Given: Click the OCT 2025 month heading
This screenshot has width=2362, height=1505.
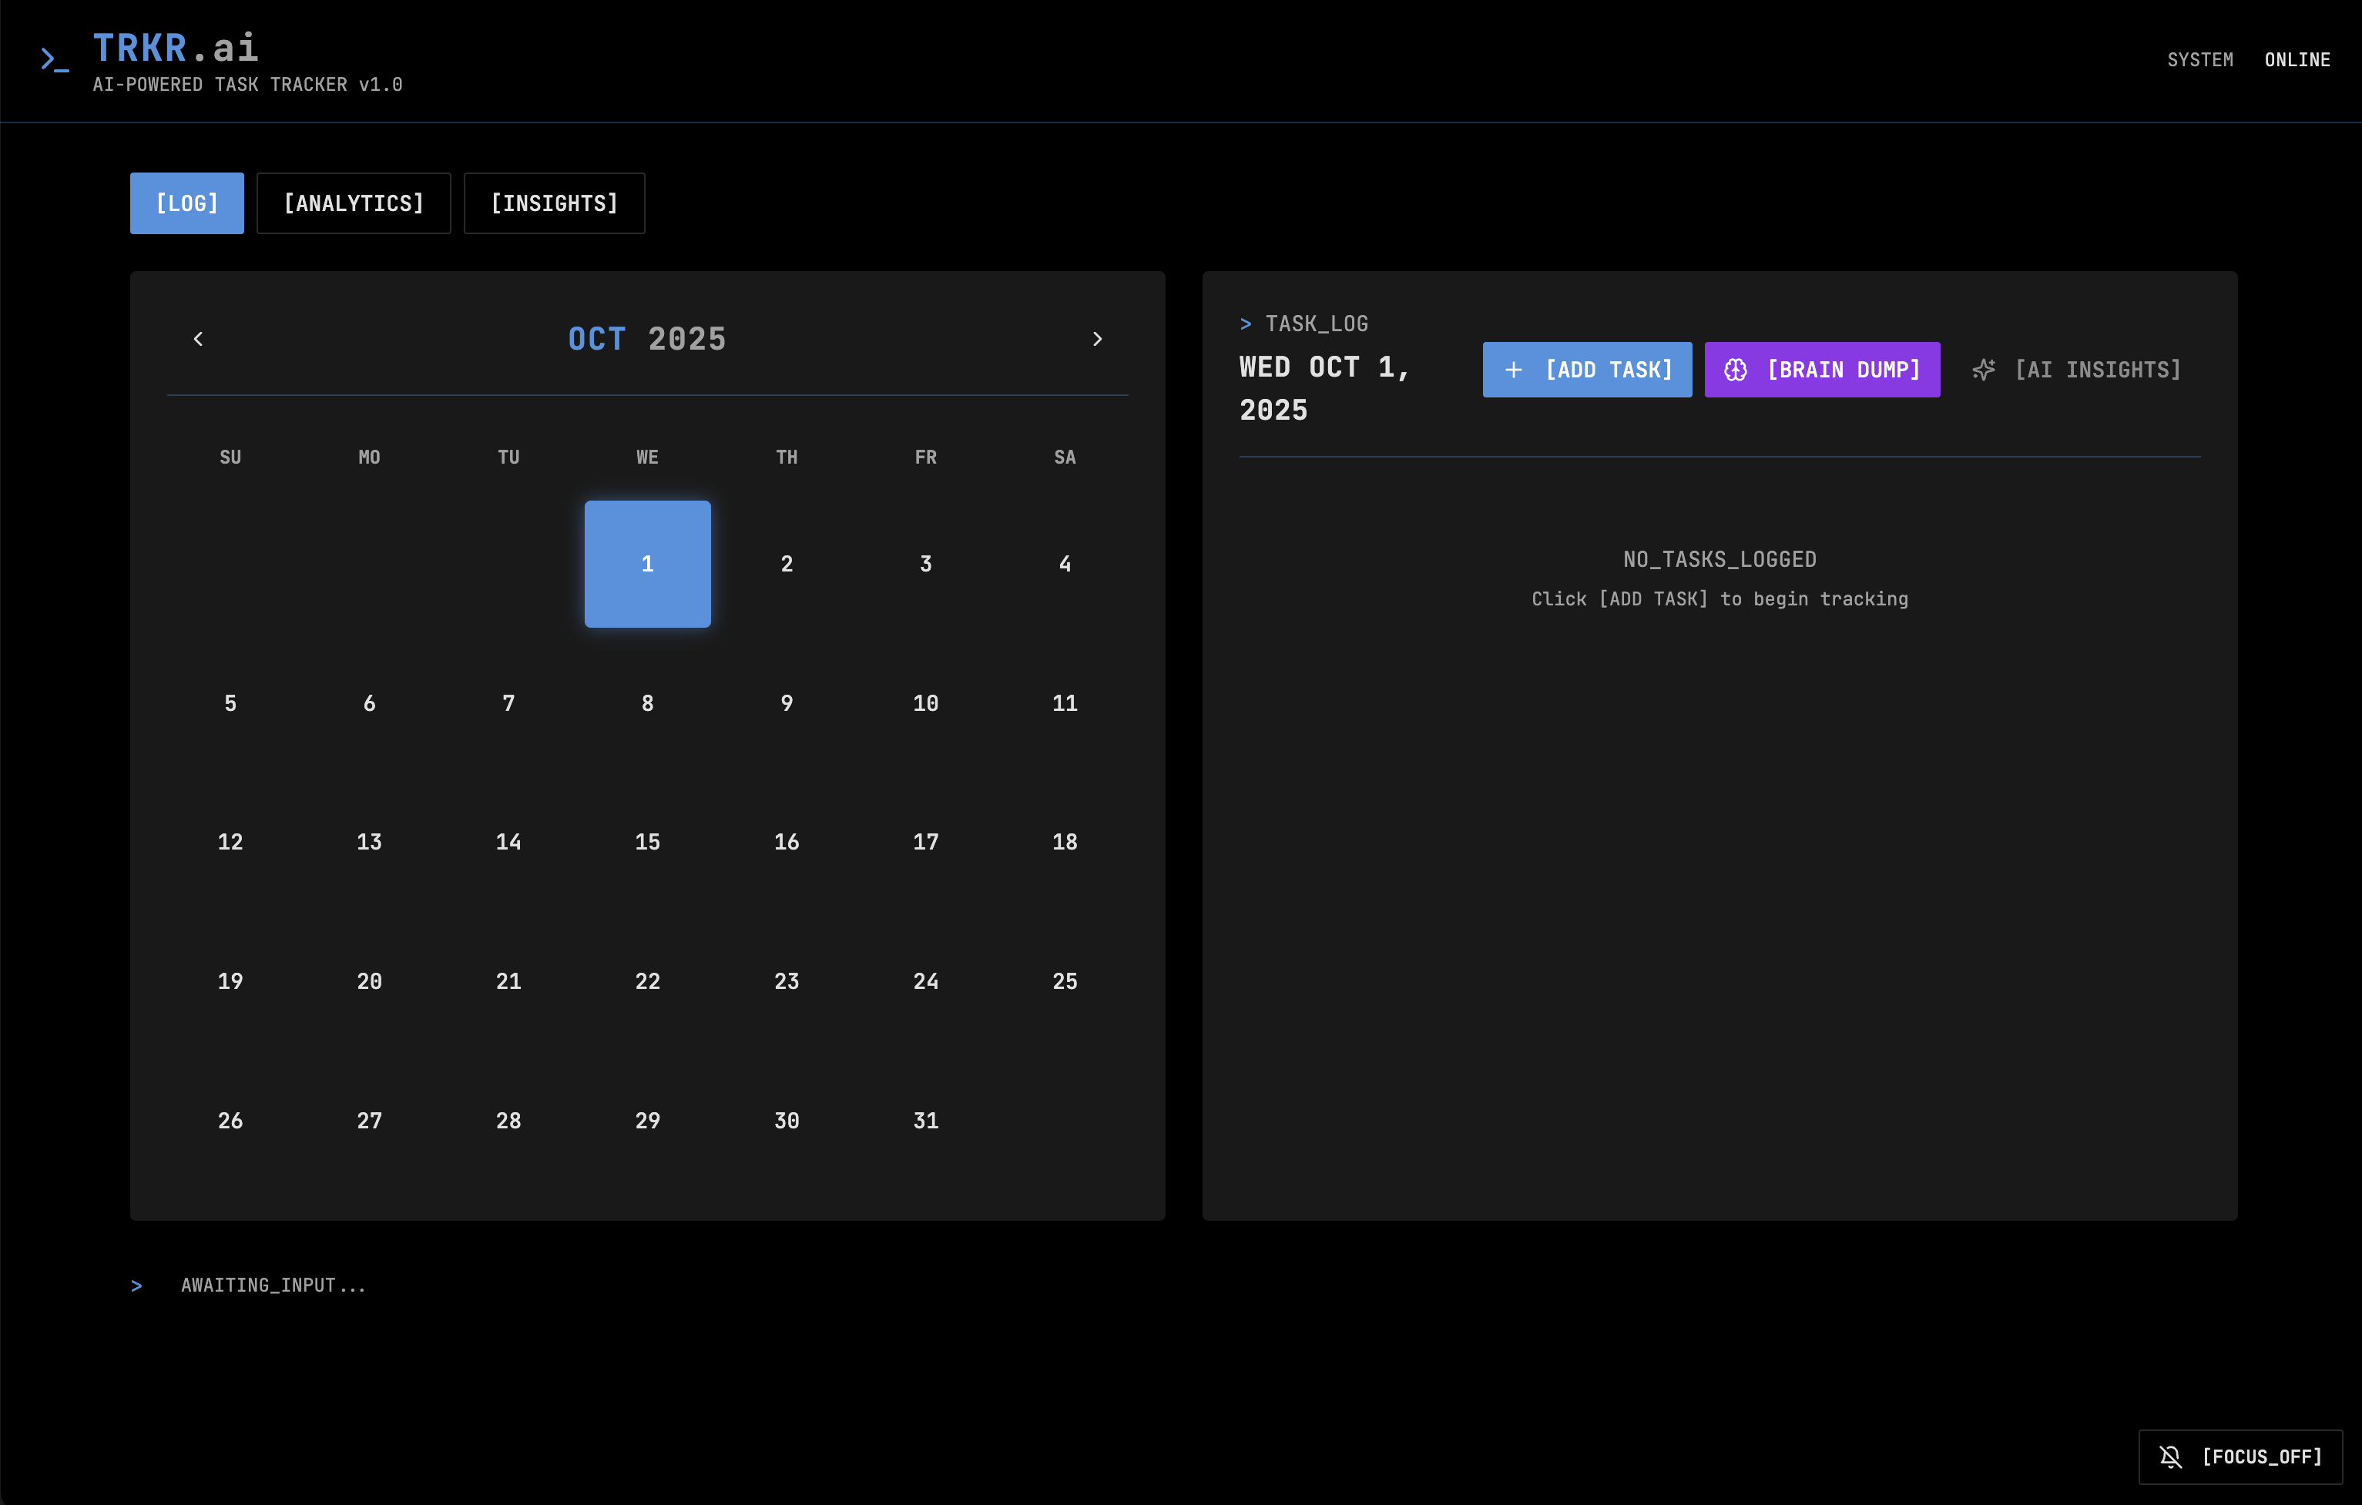Looking at the screenshot, I should click(647, 339).
